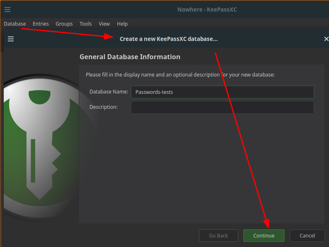329x247 pixels.
Task: Click the 'Database Name:' label
Action: coord(109,92)
